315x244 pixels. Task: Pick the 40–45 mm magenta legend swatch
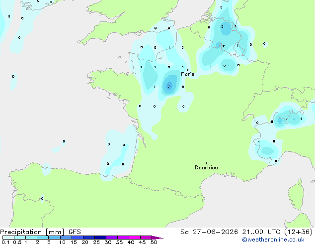pos(135,238)
